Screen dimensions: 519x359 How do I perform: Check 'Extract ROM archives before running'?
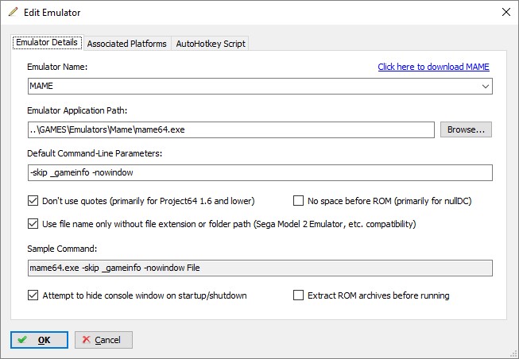point(298,295)
